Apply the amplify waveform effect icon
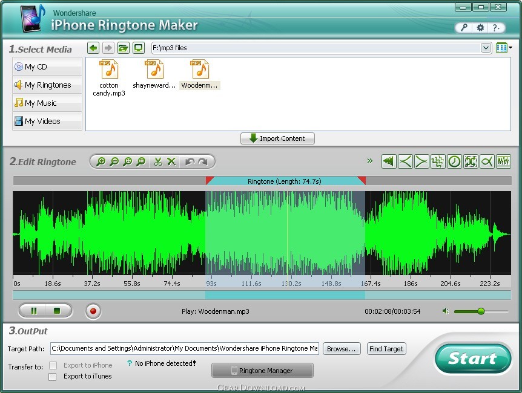This screenshot has height=393, width=522. [389, 161]
